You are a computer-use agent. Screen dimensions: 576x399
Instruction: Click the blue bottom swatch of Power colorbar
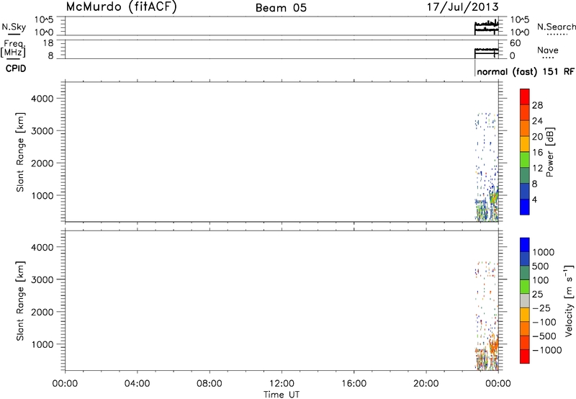pos(525,207)
